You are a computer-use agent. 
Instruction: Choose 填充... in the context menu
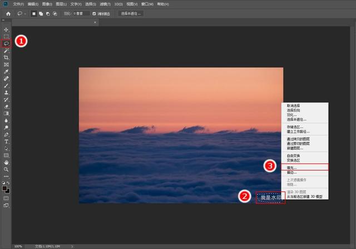tap(305, 168)
